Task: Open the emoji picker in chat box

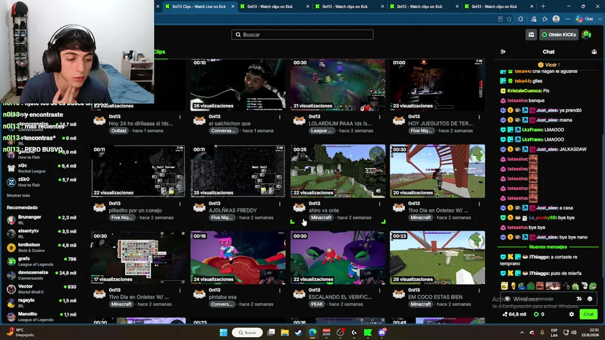Action: [x=590, y=299]
